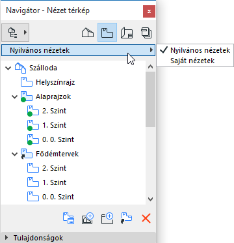Click the Clone a Folder button
Image resolution: width=234 pixels, height=243 pixels.
126,218
